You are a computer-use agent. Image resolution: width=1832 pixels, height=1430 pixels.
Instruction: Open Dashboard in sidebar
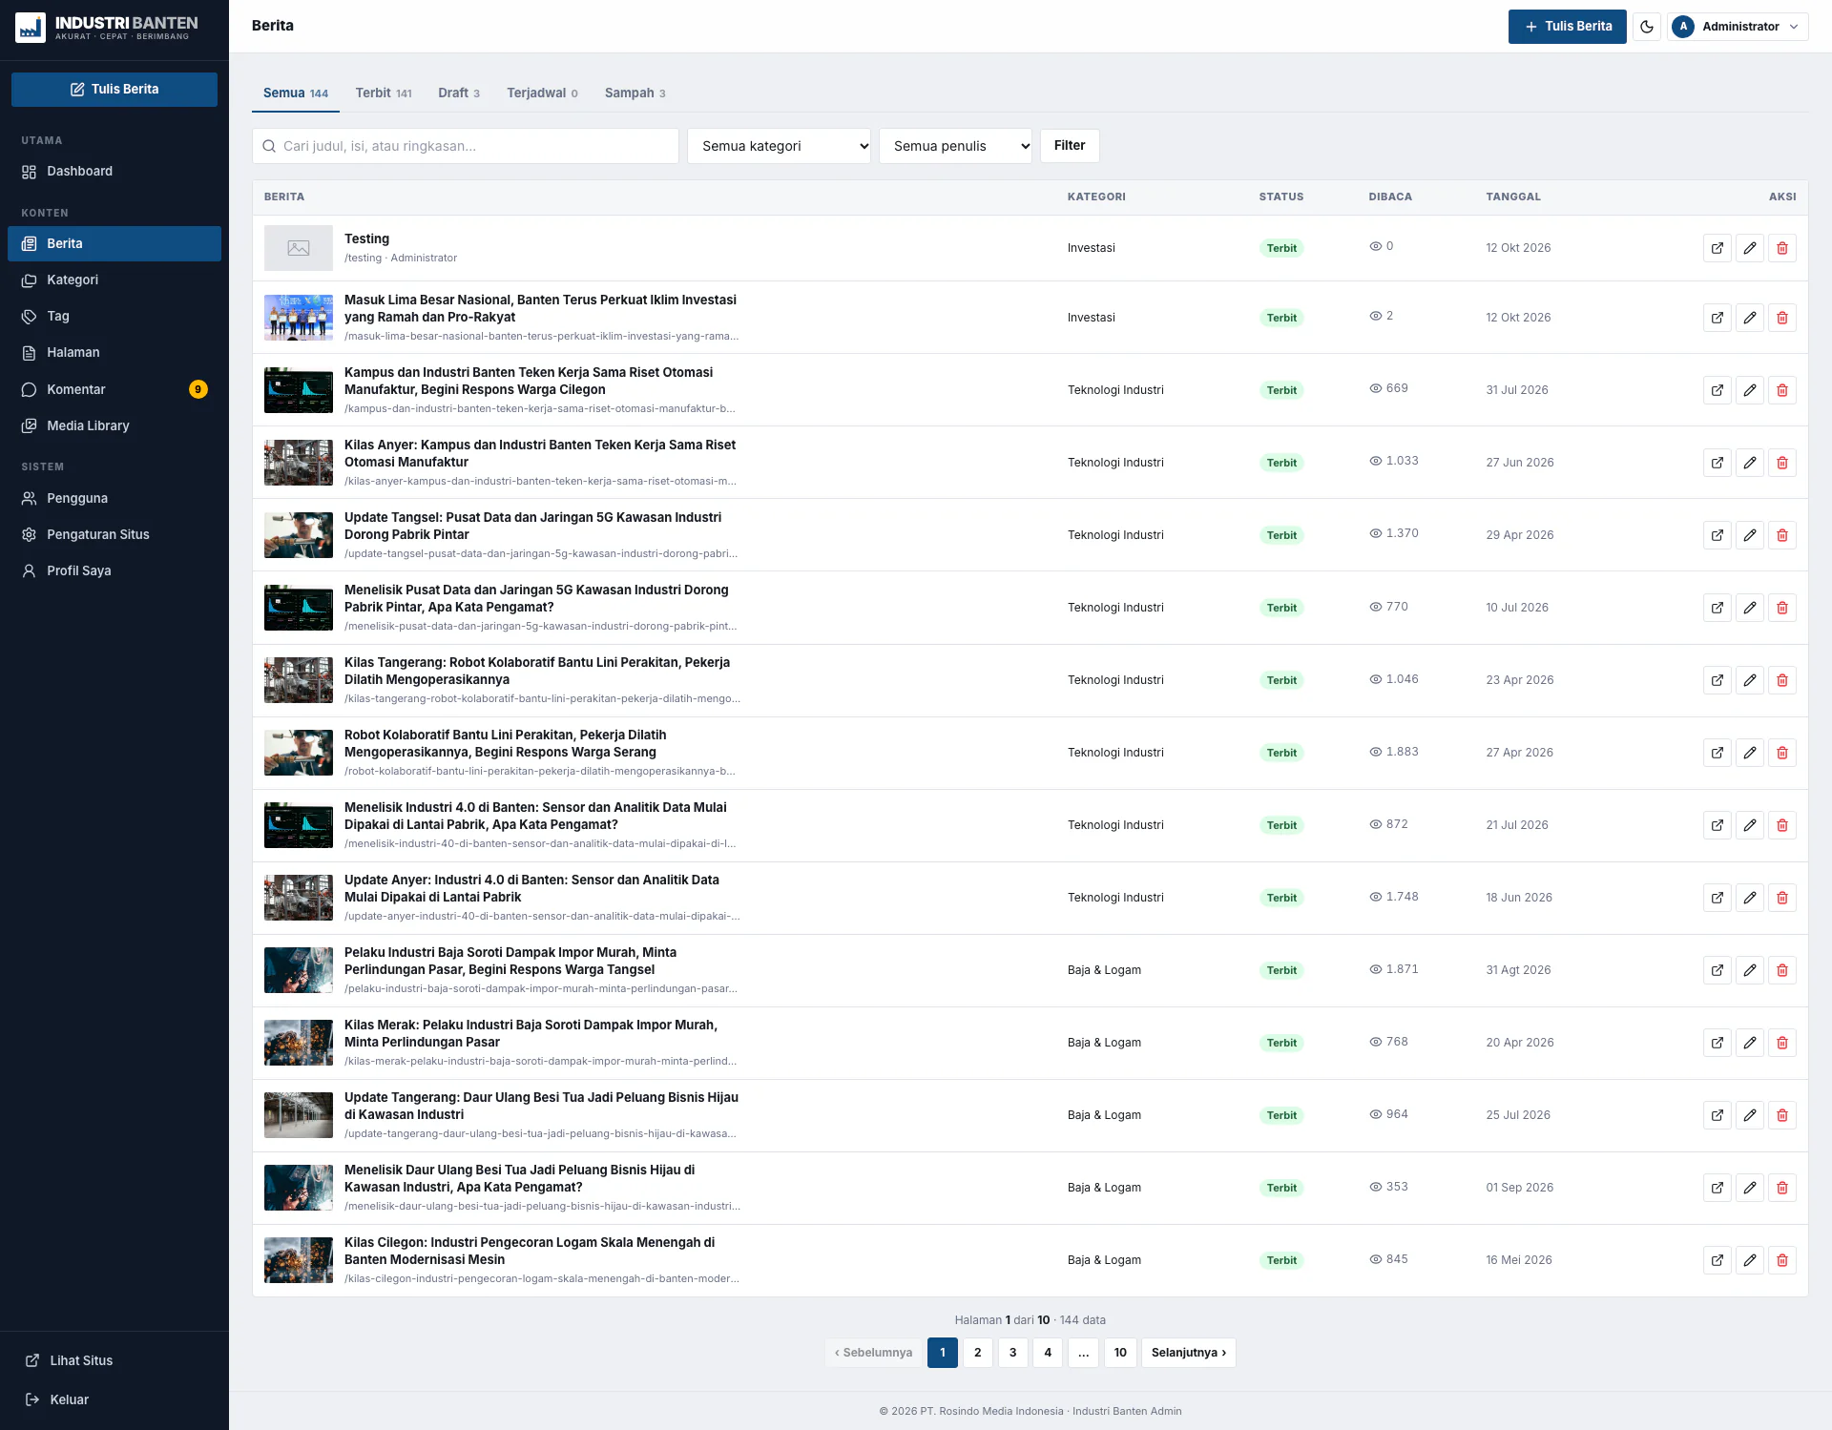pyautogui.click(x=114, y=172)
